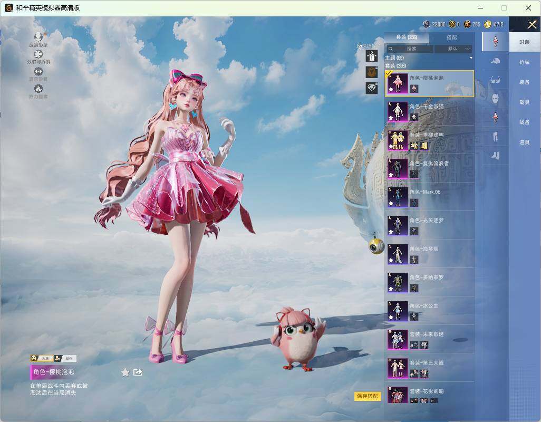Open the 默认 sort dropdown
The width and height of the screenshot is (541, 422).
453,49
